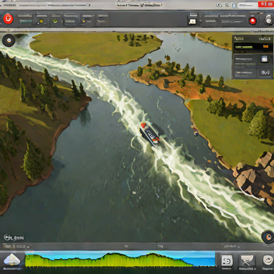274x274 pixels.
Task: Click the white rectangle icon left of the red record button
Action: point(192,22)
